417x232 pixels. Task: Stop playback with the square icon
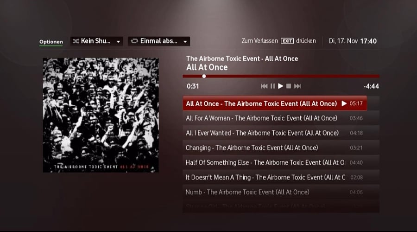[x=289, y=86]
